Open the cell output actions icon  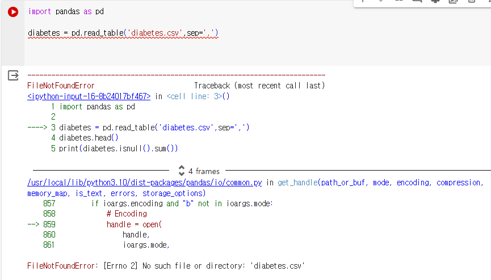click(x=13, y=75)
